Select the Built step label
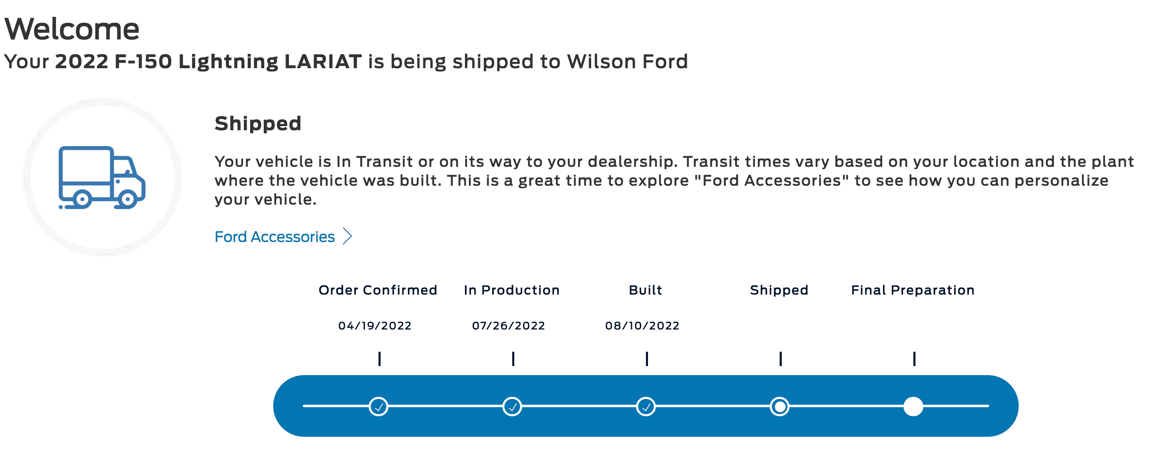1166x461 pixels. tap(645, 290)
